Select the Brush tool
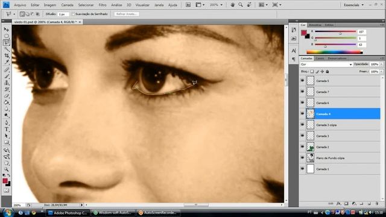This screenshot has width=386, height=217. pos(7,77)
